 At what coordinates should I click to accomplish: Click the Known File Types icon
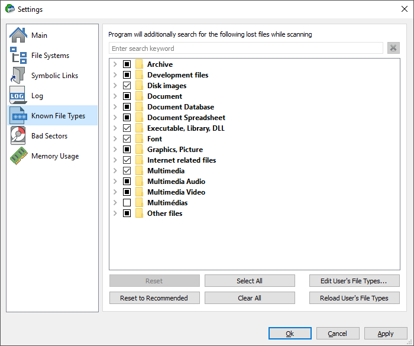click(x=18, y=116)
